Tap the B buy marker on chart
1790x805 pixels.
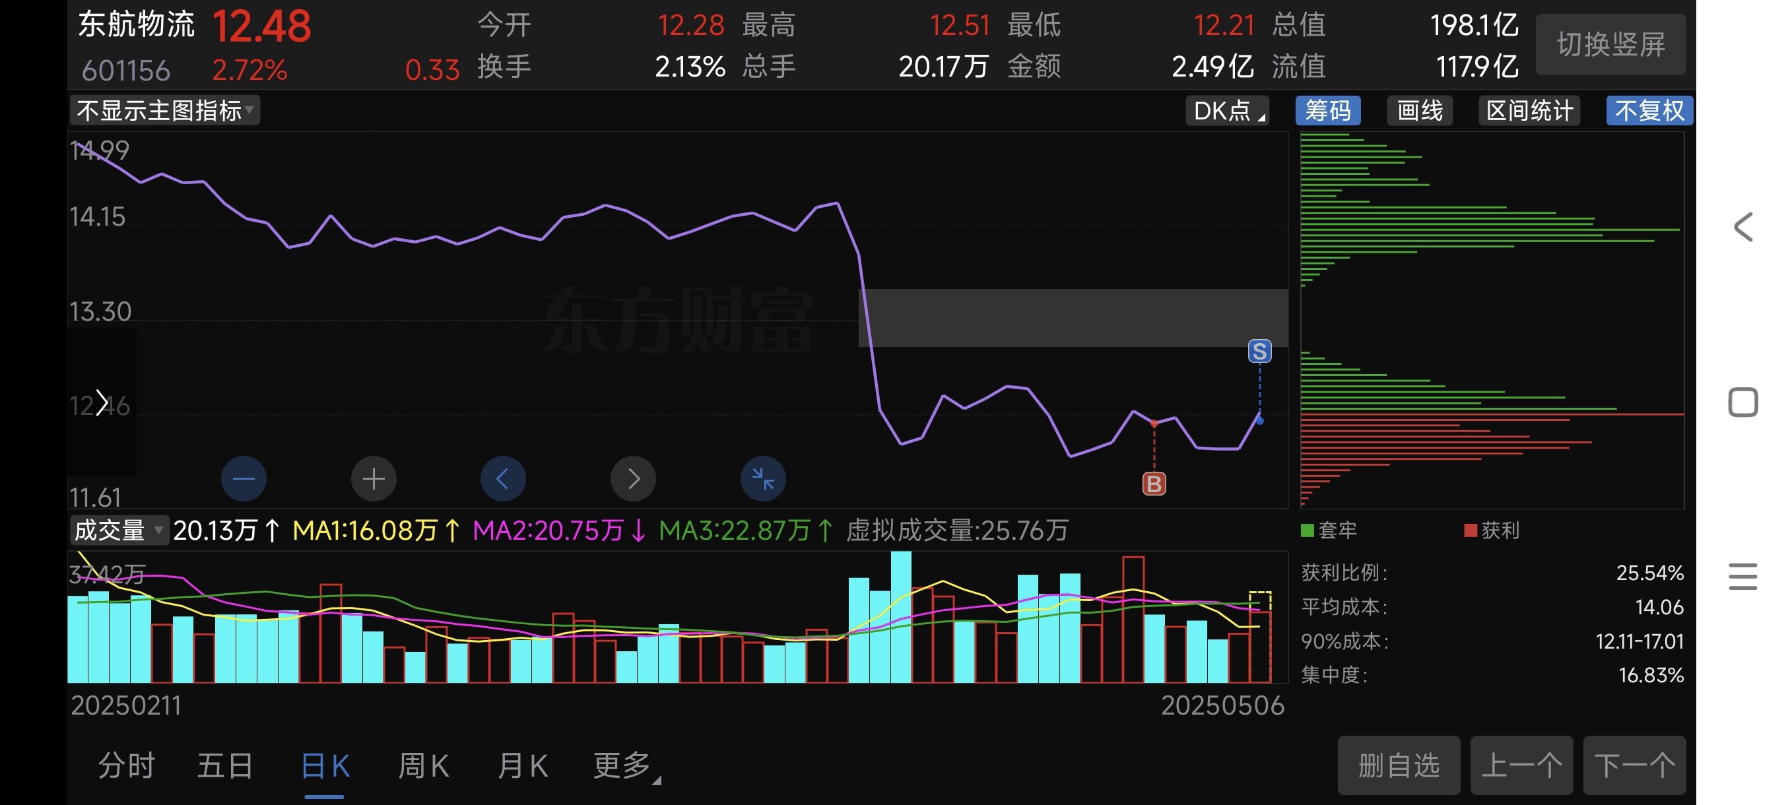click(1154, 484)
